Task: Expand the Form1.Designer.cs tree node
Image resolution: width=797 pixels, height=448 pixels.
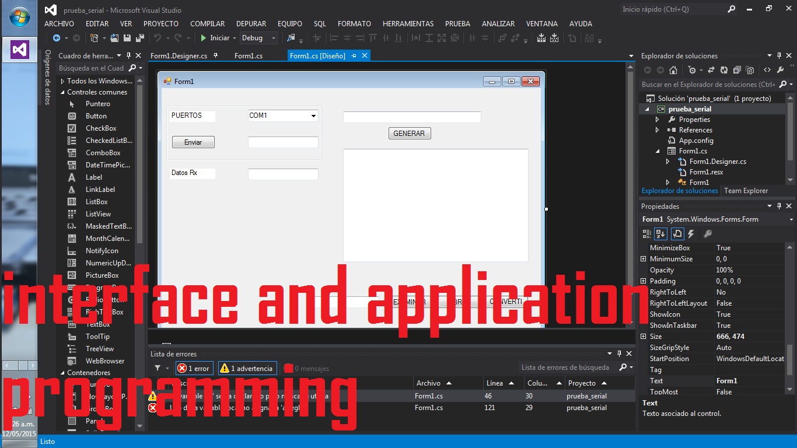Action: pyautogui.click(x=668, y=162)
